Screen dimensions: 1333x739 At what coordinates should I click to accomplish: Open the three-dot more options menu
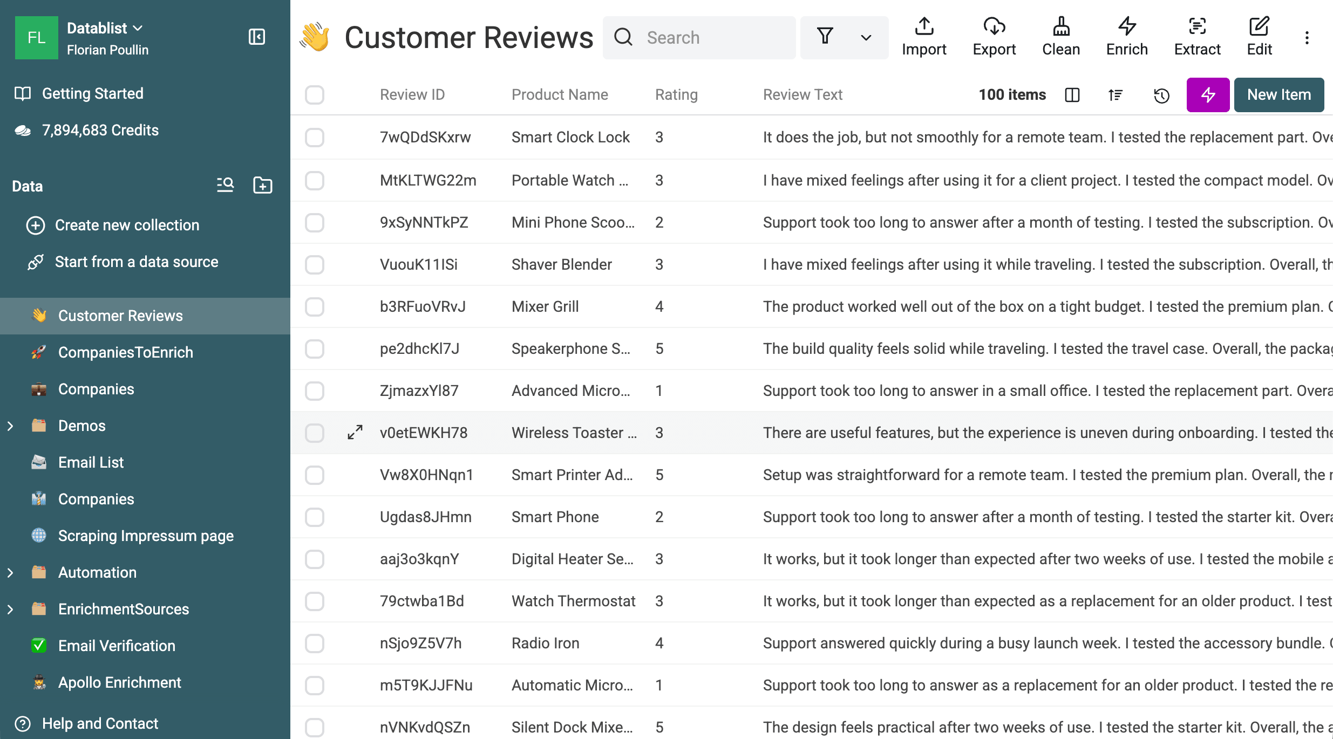point(1307,38)
